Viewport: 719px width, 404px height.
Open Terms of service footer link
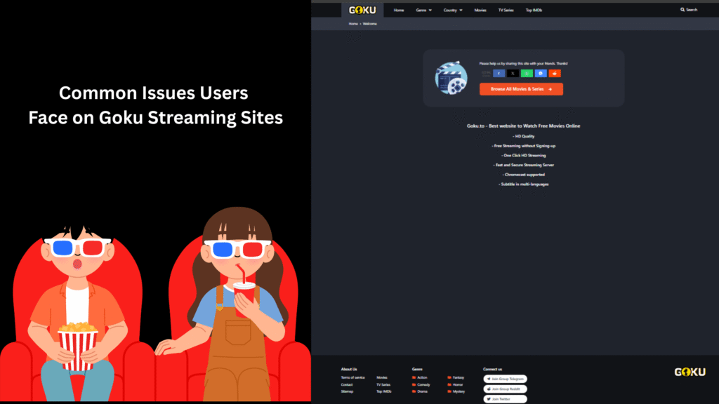[x=352, y=377]
